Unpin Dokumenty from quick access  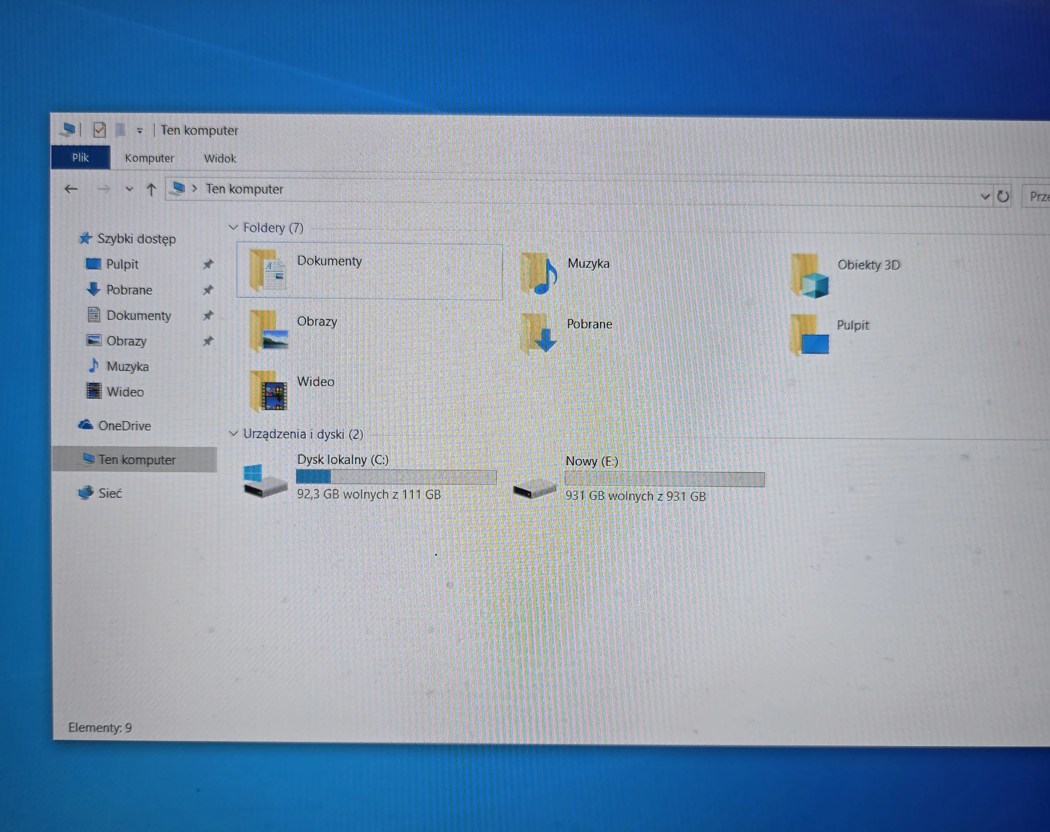(x=208, y=316)
